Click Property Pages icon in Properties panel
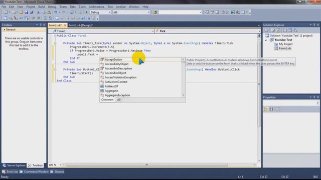Viewport: 321px width, 180px height. tap(278, 109)
